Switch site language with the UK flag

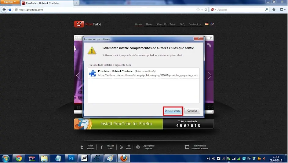[212, 24]
